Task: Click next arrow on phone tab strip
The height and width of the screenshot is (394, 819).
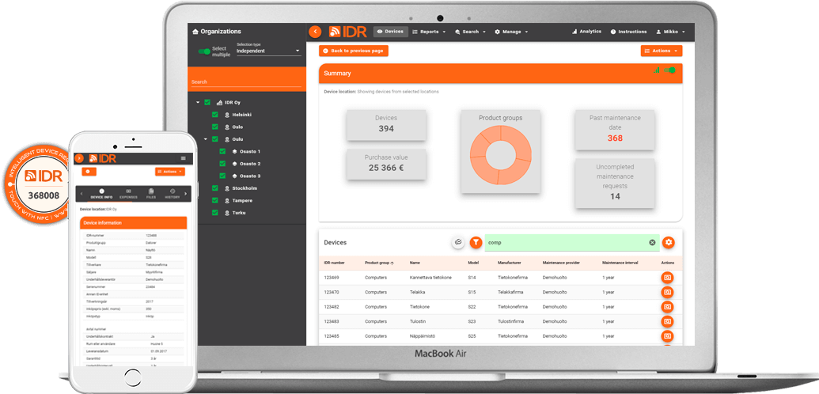Action: pos(185,194)
